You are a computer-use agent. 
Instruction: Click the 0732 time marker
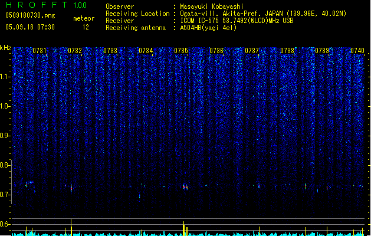click(75, 51)
